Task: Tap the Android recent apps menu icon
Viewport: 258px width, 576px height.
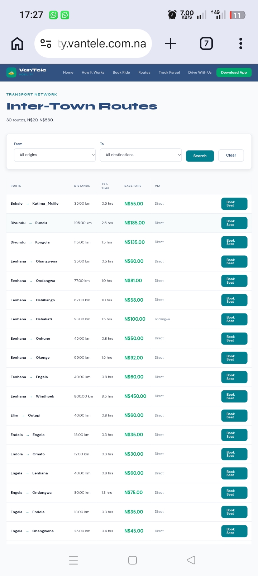Action: click(x=73, y=560)
